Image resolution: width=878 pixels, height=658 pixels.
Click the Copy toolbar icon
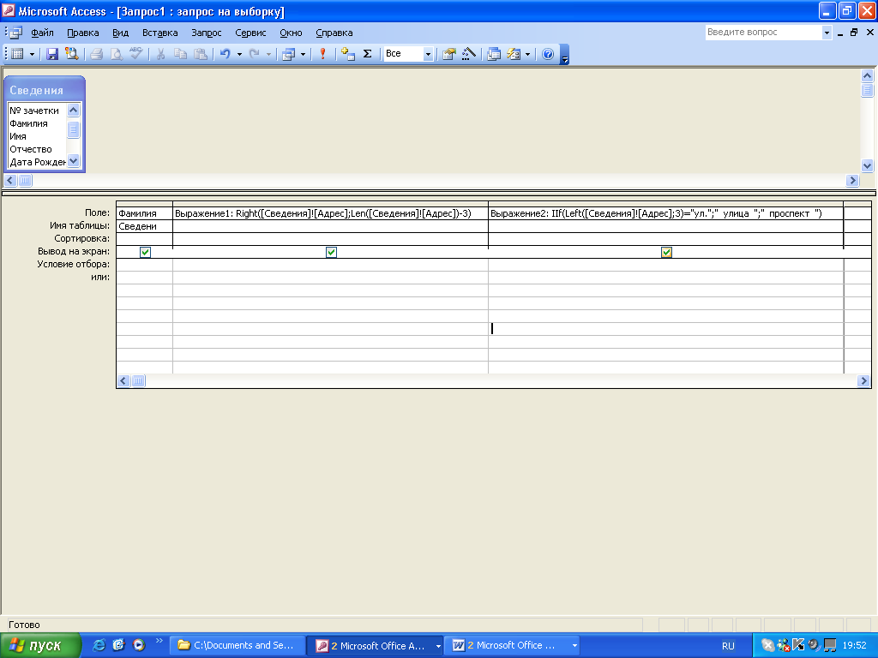pos(180,54)
